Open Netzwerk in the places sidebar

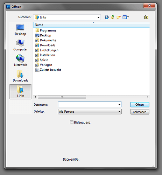coord(20,61)
